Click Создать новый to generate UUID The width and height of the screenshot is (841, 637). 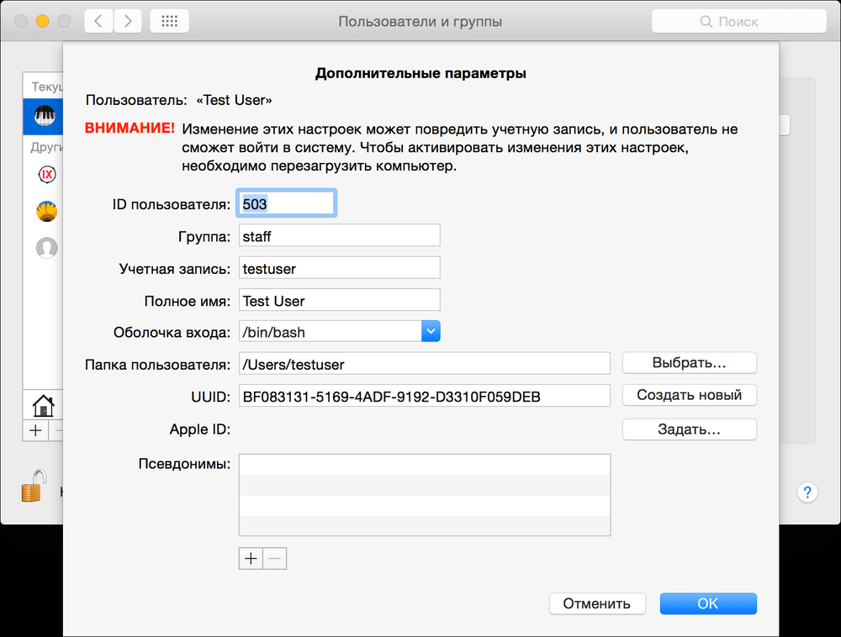click(x=689, y=395)
